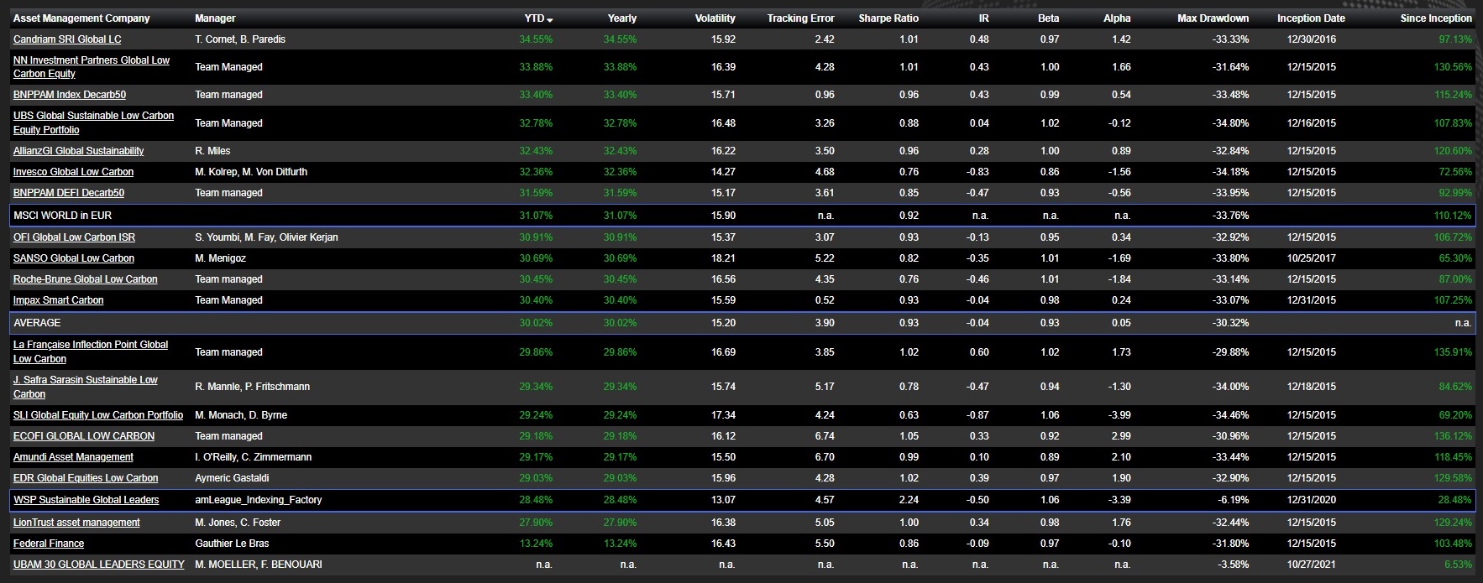Open the BNPPAM Index Decarb50 link
Image resolution: width=1483 pixels, height=583 pixels.
coord(70,95)
